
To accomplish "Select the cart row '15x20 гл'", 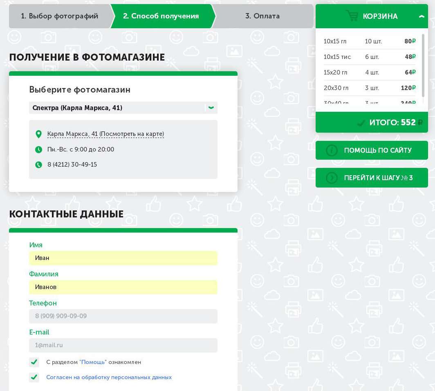I will point(370,72).
